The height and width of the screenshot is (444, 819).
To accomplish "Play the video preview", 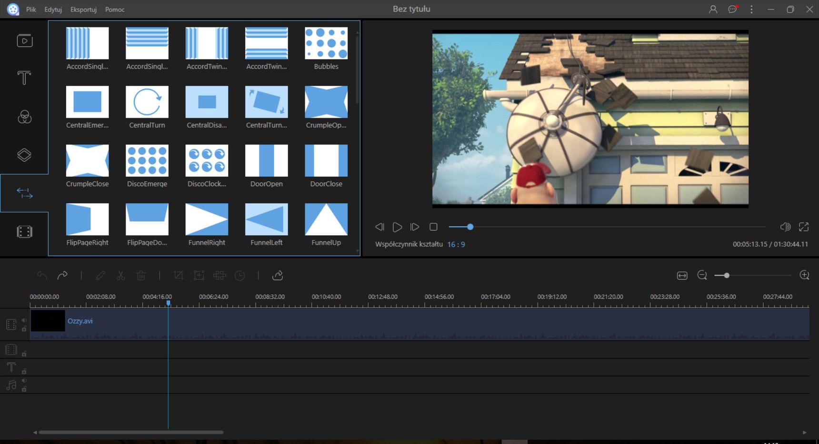I will click(x=397, y=227).
